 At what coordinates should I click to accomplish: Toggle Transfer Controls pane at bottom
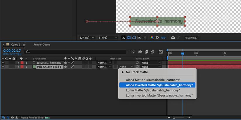(8, 118)
